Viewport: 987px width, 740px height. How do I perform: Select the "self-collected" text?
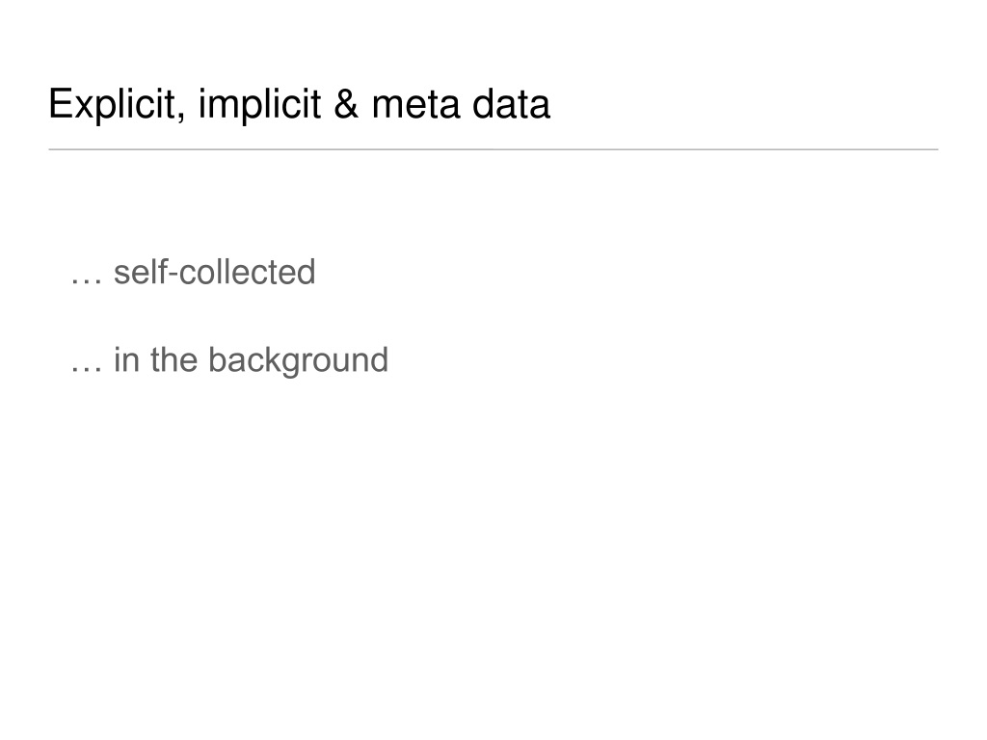[215, 273]
